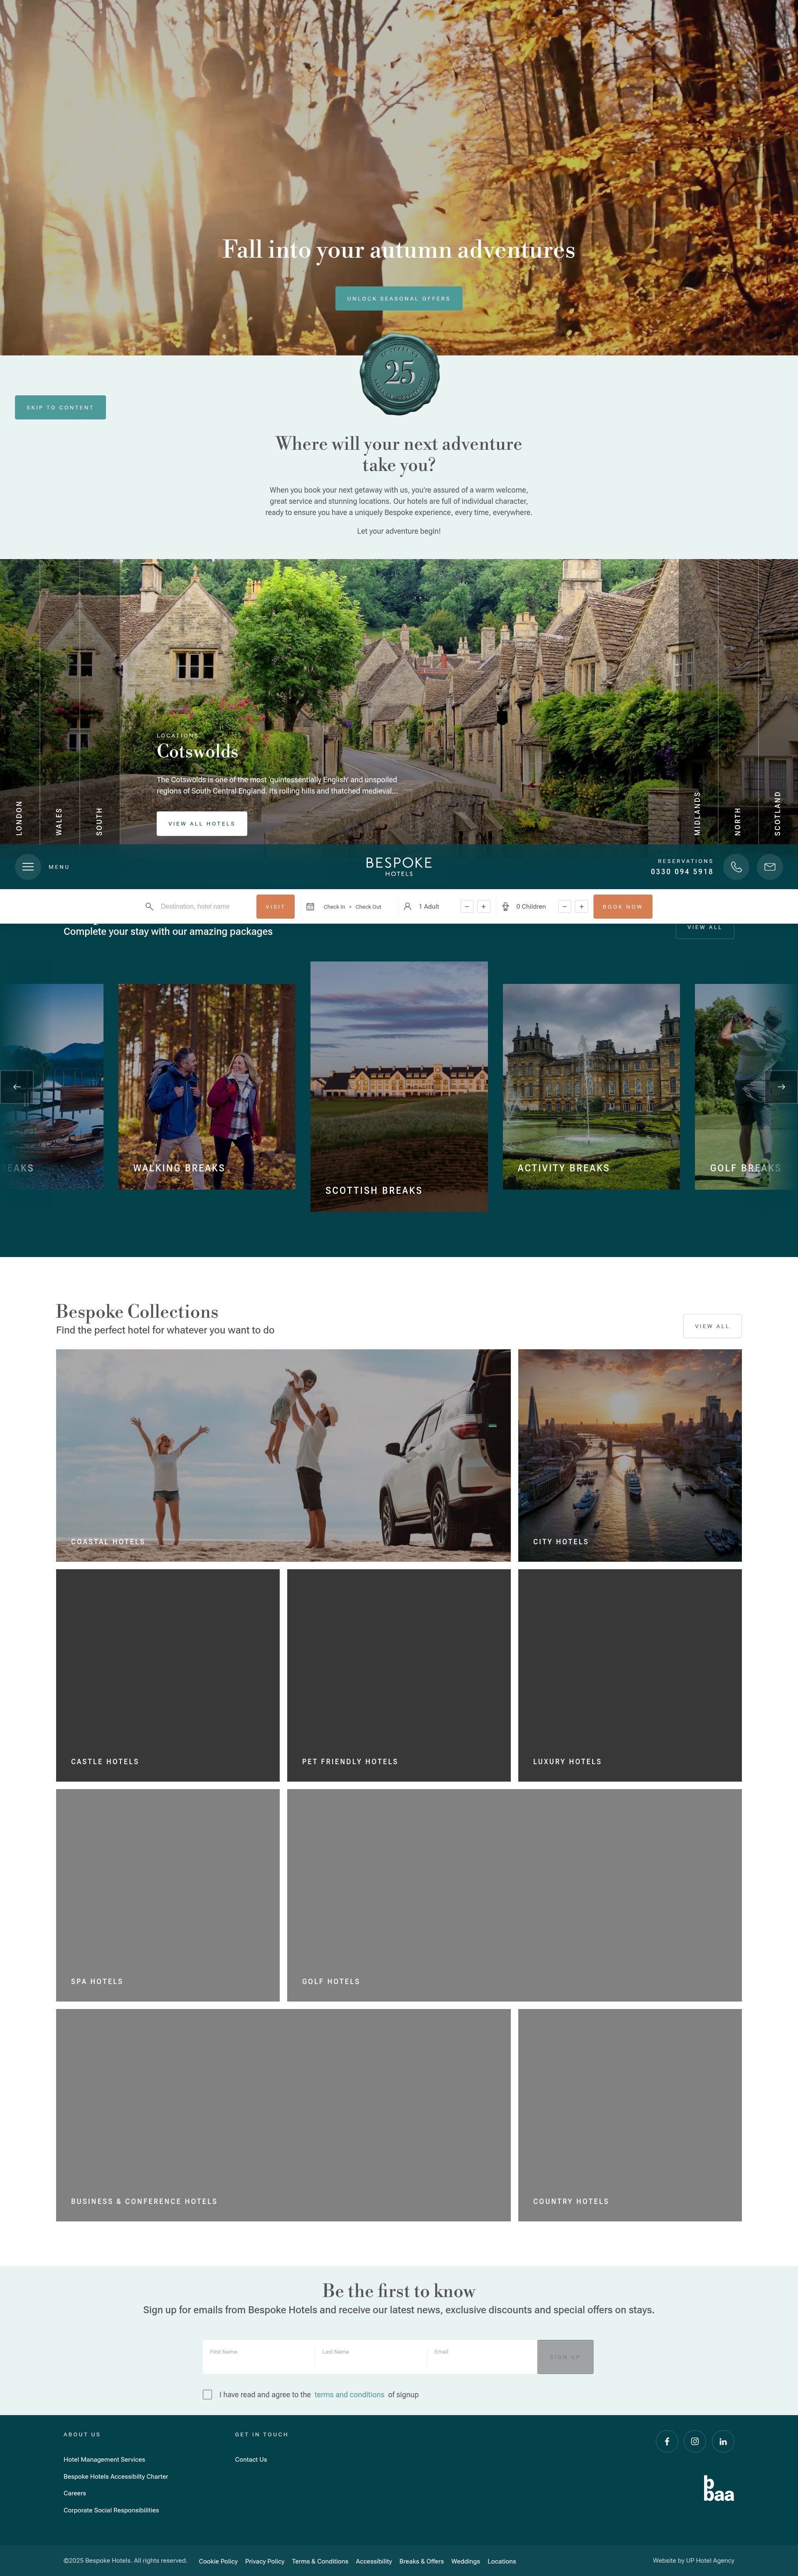798x2576 pixels.
Task: Open Business & Conference Hotels tile
Action: click(283, 2115)
